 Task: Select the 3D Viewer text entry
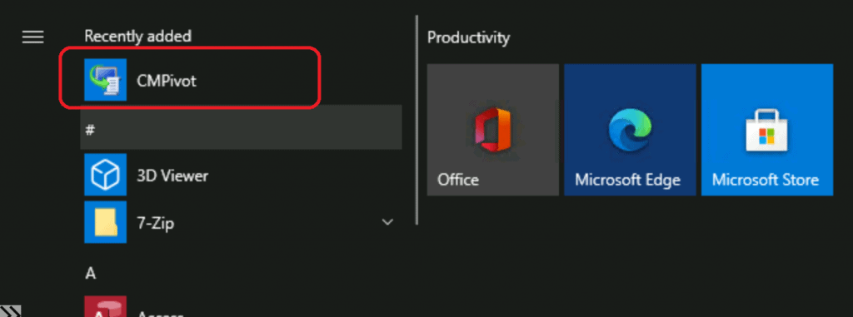click(x=172, y=176)
